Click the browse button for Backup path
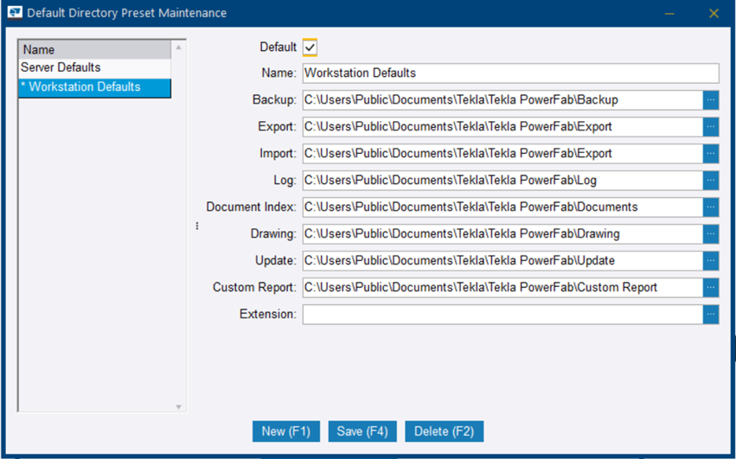Image resolution: width=736 pixels, height=459 pixels. pos(711,100)
